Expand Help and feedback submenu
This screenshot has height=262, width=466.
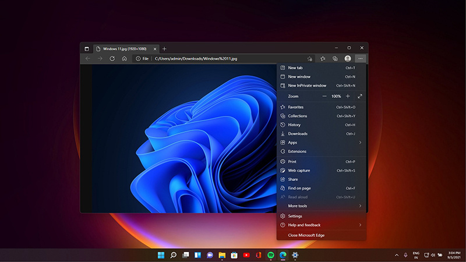(322, 225)
